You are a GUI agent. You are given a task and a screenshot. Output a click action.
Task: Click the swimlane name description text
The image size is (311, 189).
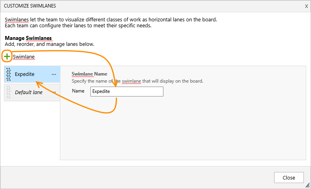[137, 81]
